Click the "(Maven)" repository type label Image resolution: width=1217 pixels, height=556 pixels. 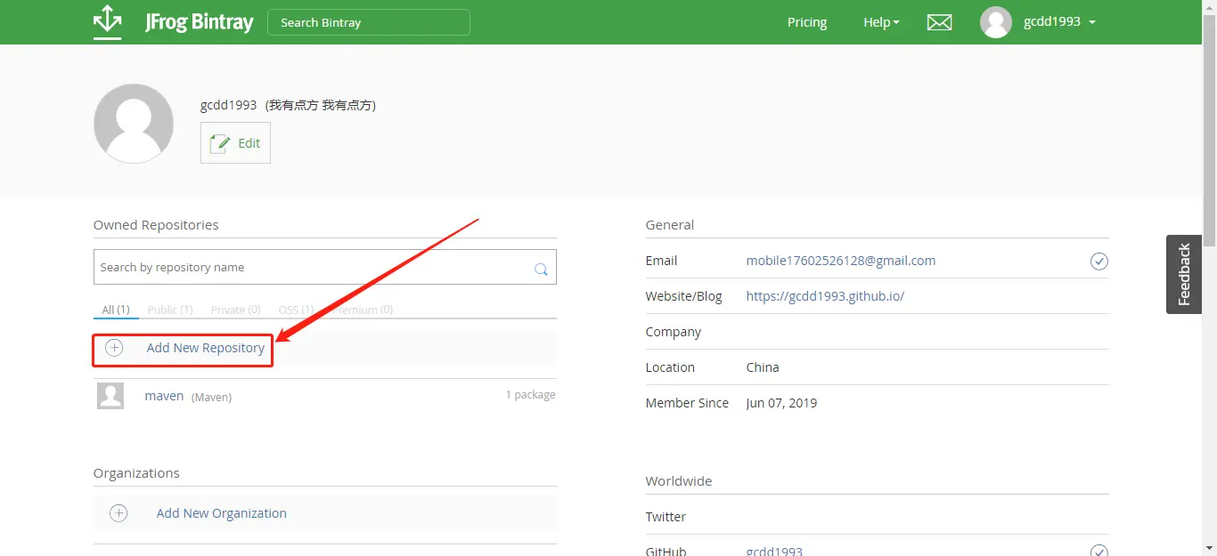211,397
